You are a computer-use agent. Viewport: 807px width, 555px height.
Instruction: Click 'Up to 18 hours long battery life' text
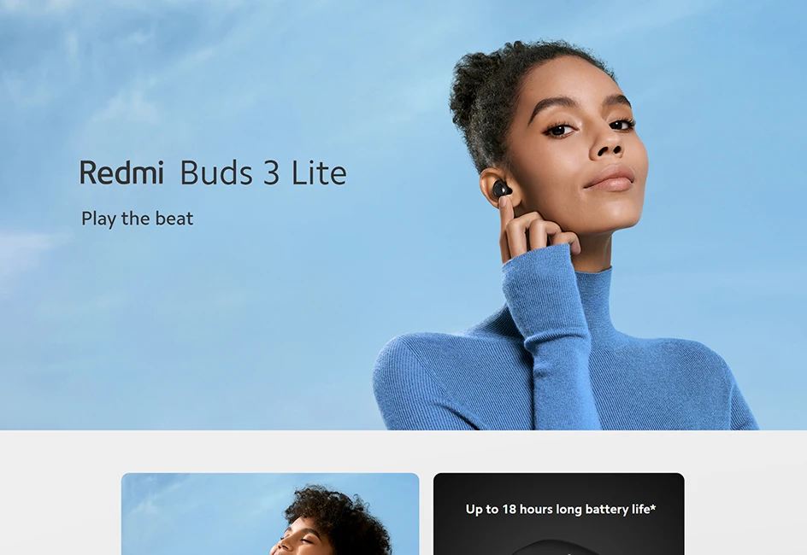(558, 509)
